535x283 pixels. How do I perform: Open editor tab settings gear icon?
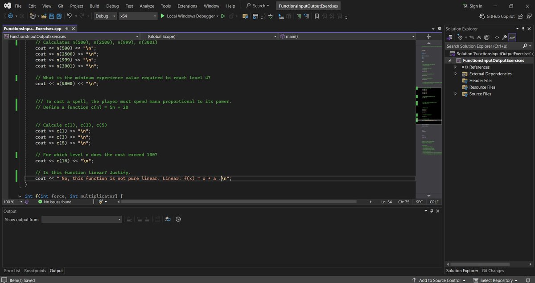pyautogui.click(x=439, y=29)
